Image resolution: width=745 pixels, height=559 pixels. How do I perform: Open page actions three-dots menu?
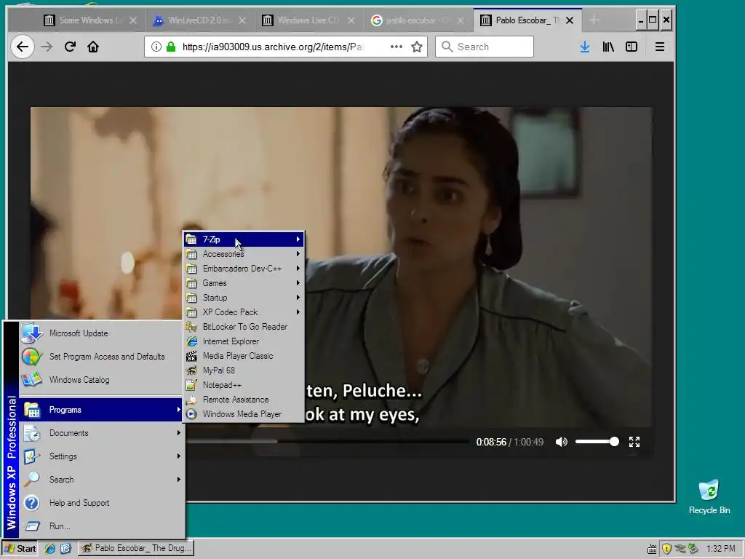(x=397, y=47)
